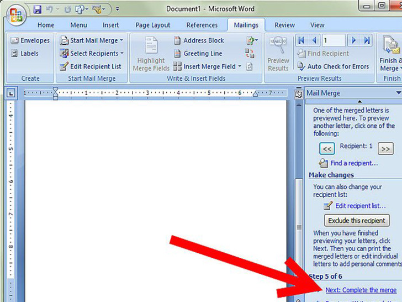Click the Update Labels icon

click(x=249, y=66)
